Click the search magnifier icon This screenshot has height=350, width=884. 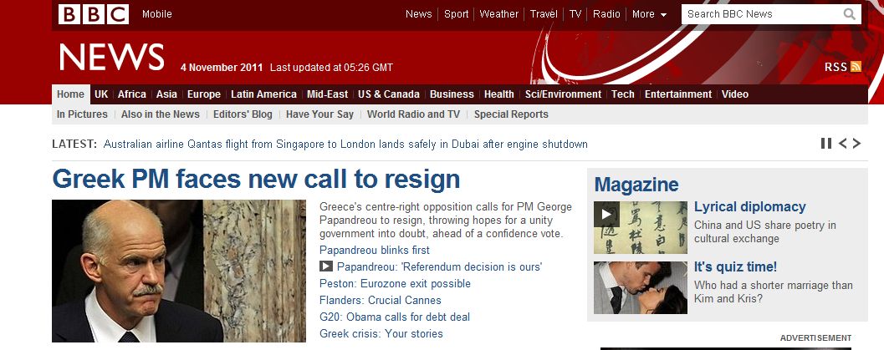(849, 14)
